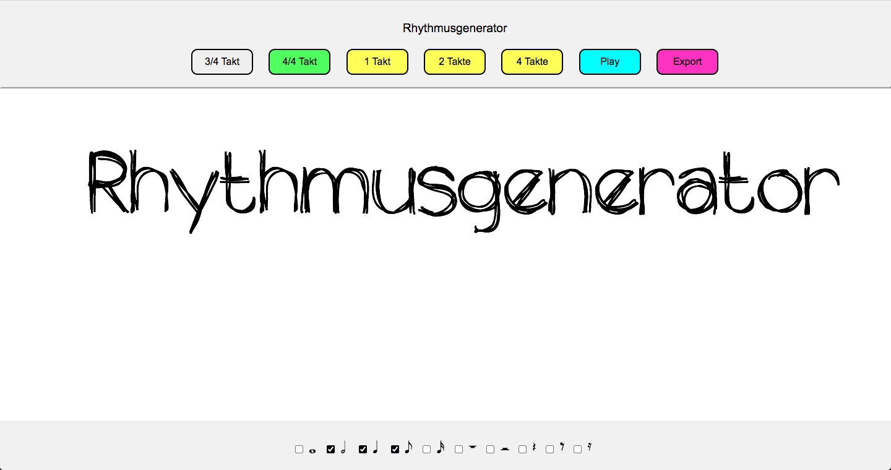
Task: Enable the half rest checkbox
Action: pos(490,450)
